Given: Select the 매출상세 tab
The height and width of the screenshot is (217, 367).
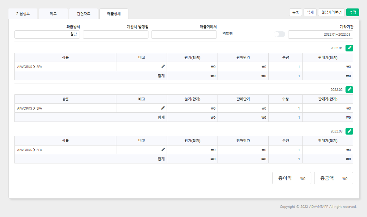Looking at the screenshot, I should (x=114, y=14).
